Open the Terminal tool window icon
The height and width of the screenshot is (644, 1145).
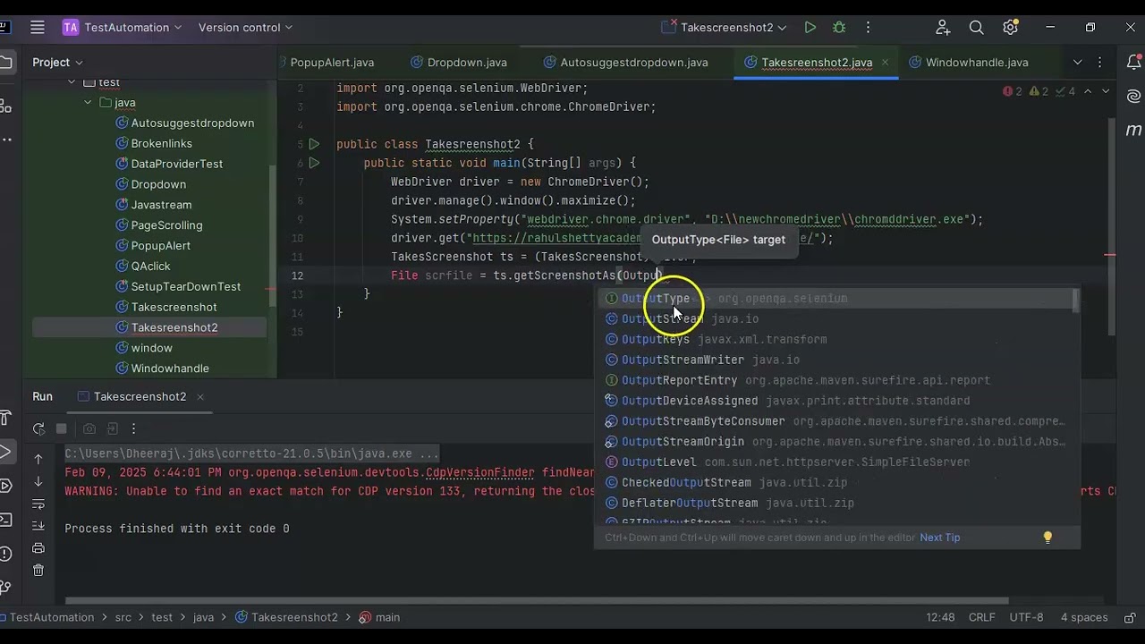5,519
